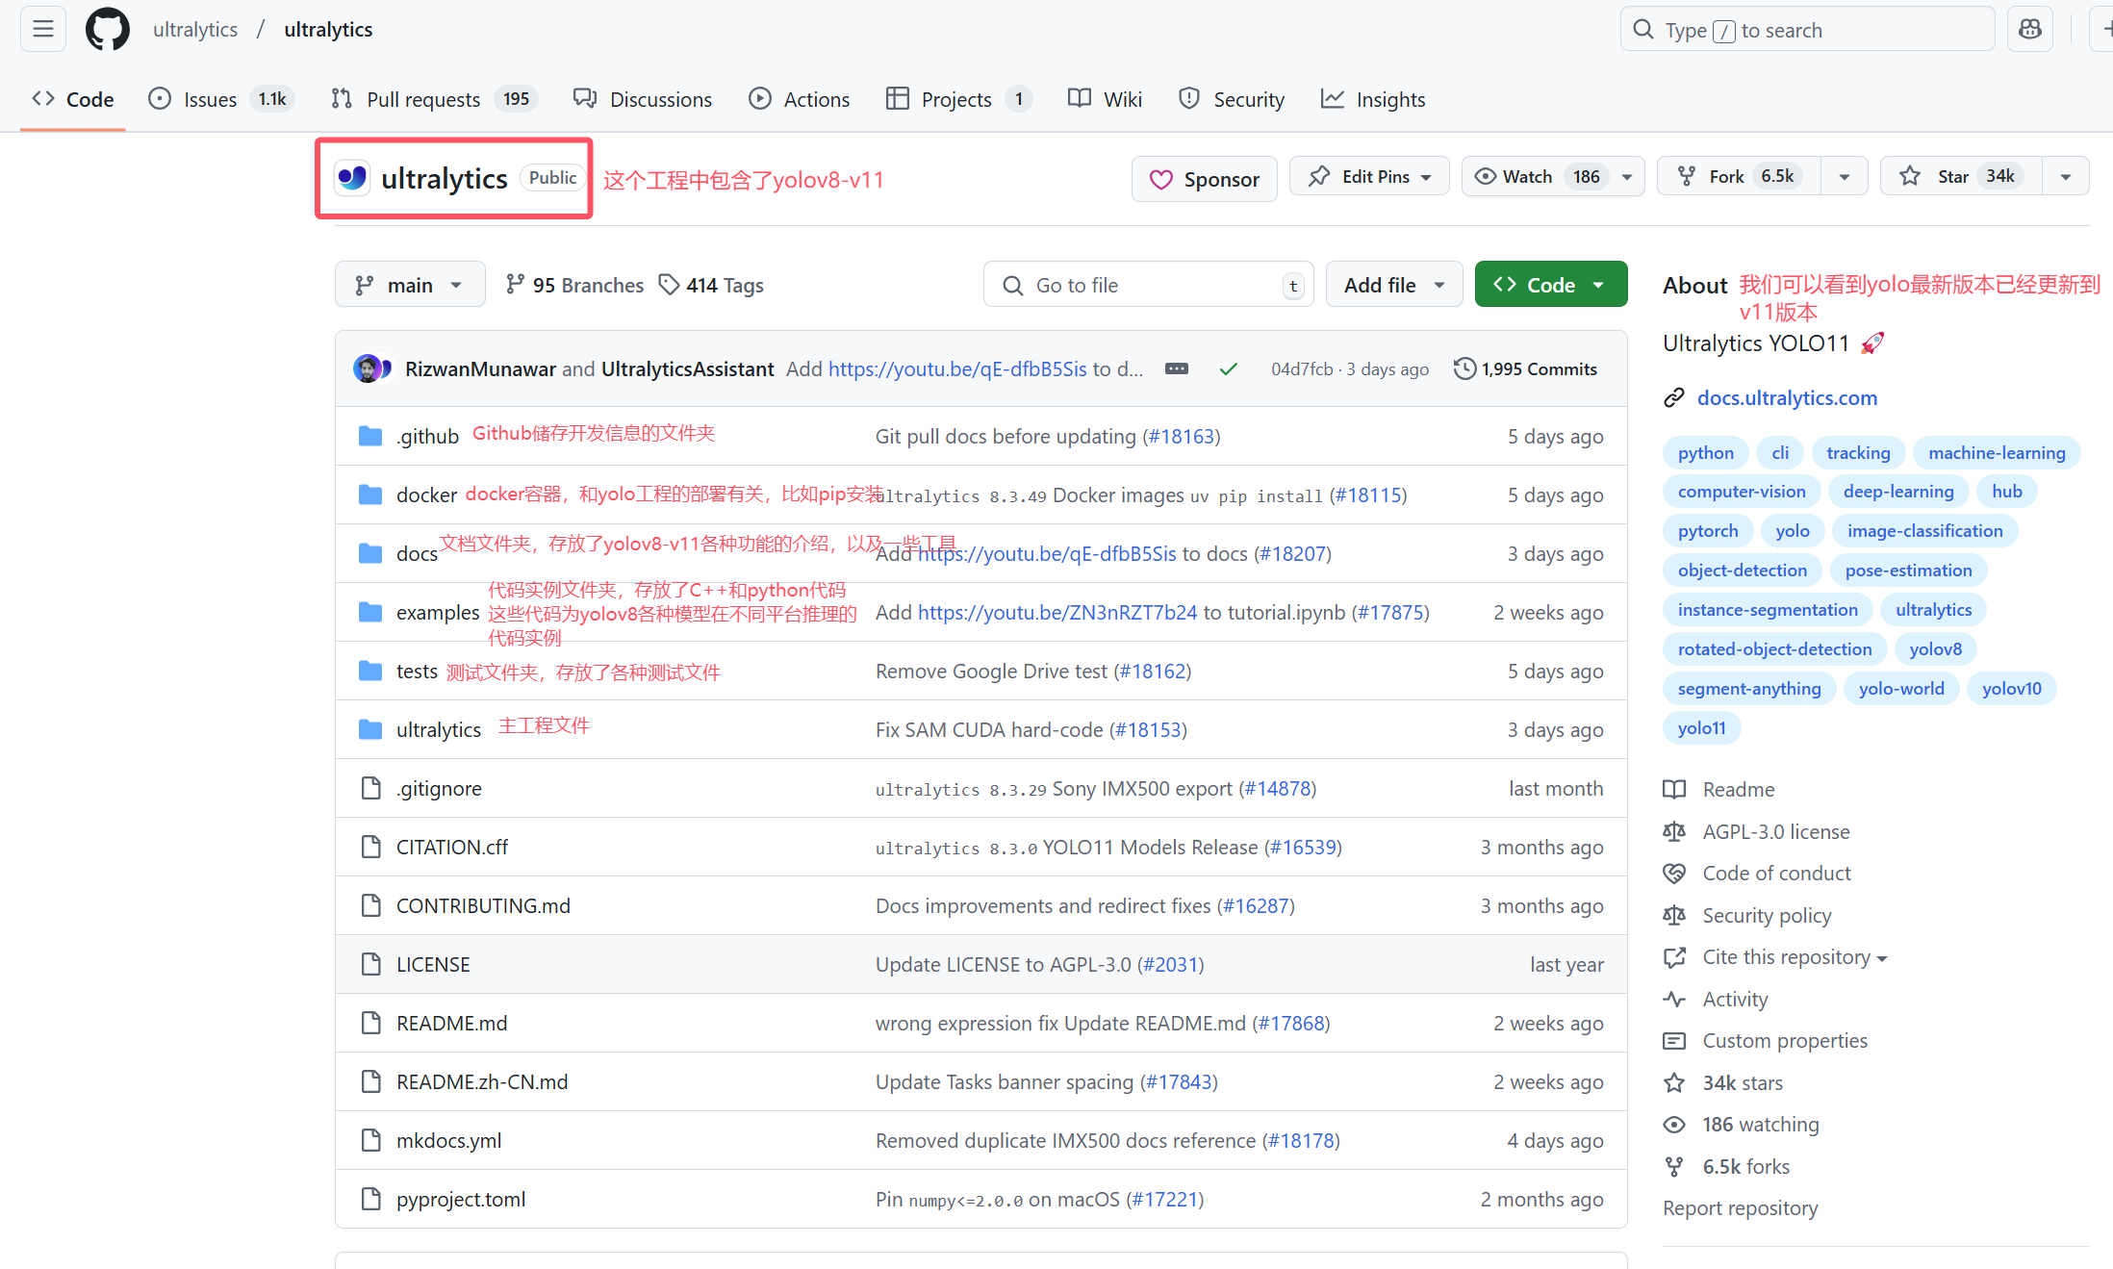Click the Activity pulse icon
The height and width of the screenshot is (1269, 2113).
tap(1674, 1000)
